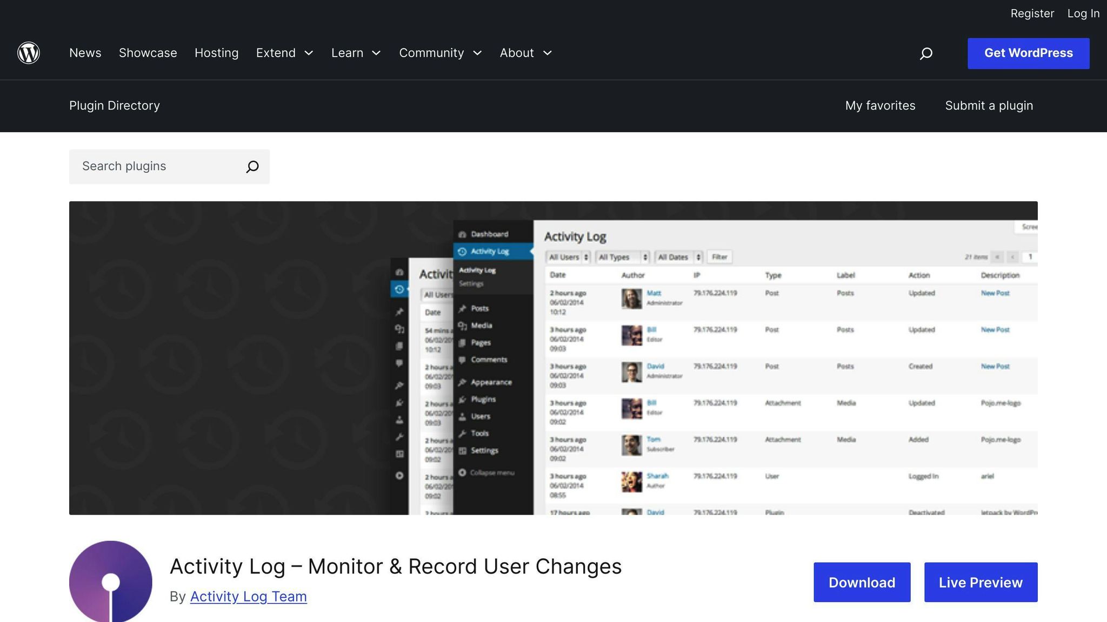The height and width of the screenshot is (622, 1107).
Task: Click the Download button
Action: coord(862,583)
